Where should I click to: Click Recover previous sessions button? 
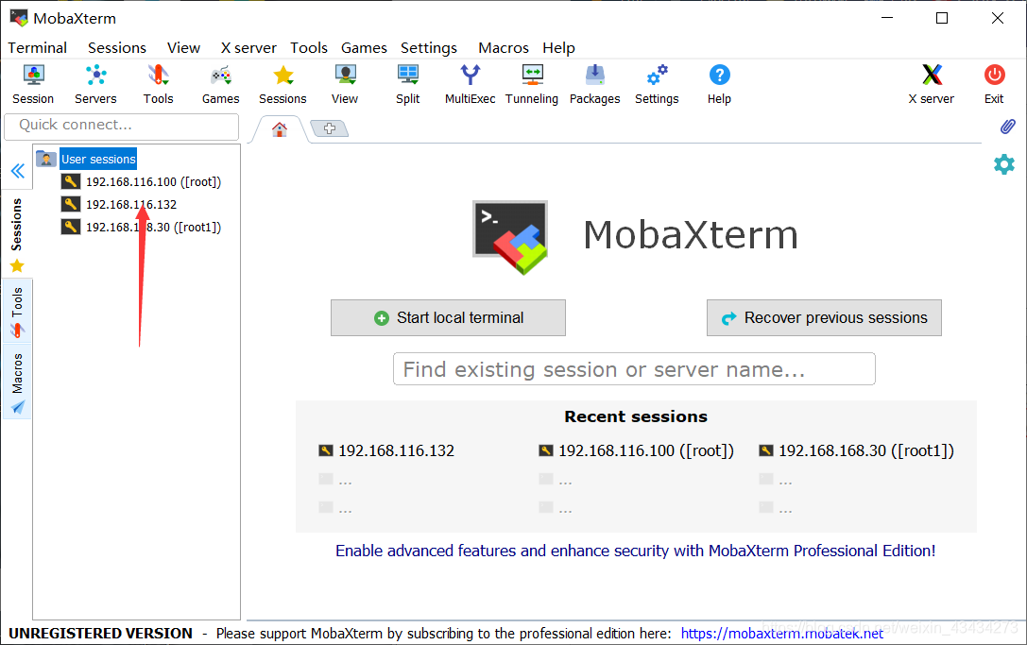coord(824,317)
